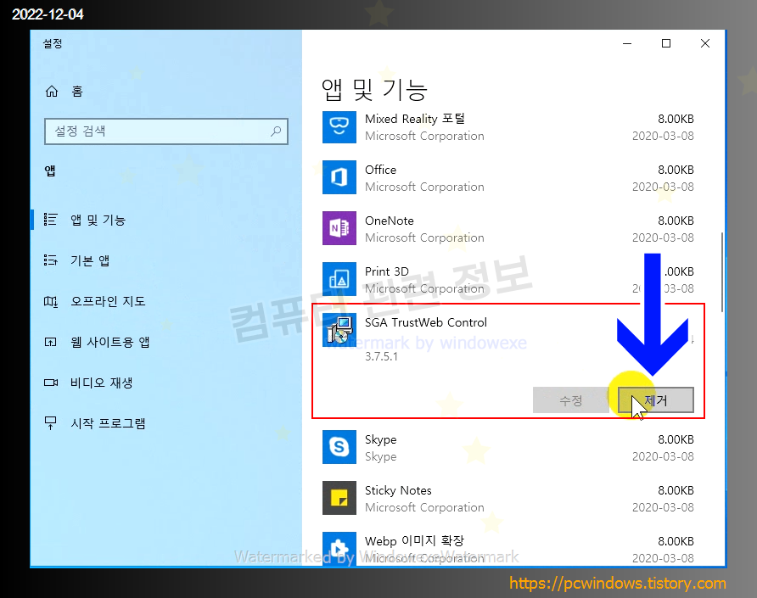Screen dimensions: 757x598
Task: Click the greyed 수정 modify button
Action: 570,400
